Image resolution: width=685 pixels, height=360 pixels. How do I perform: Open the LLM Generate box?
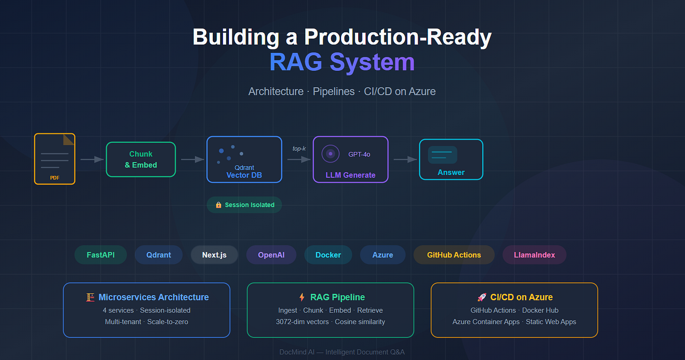pos(350,159)
